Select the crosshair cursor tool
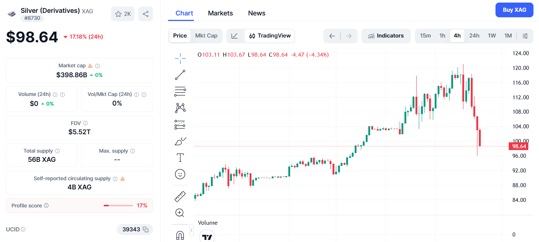The height and width of the screenshot is (242, 539). point(180,57)
